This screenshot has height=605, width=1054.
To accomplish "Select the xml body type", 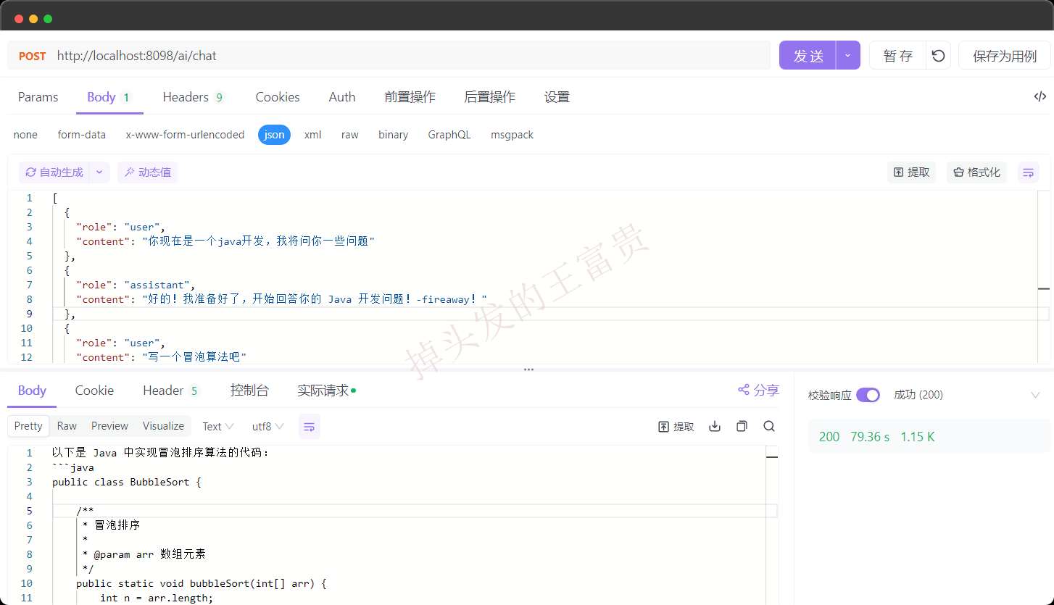I will point(312,135).
